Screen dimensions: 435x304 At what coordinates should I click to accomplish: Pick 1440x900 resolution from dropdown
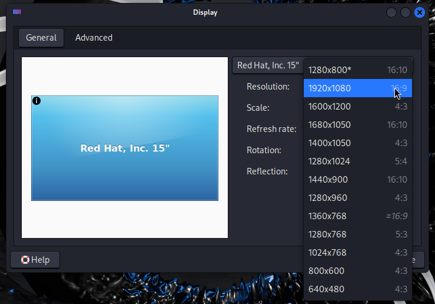358,180
